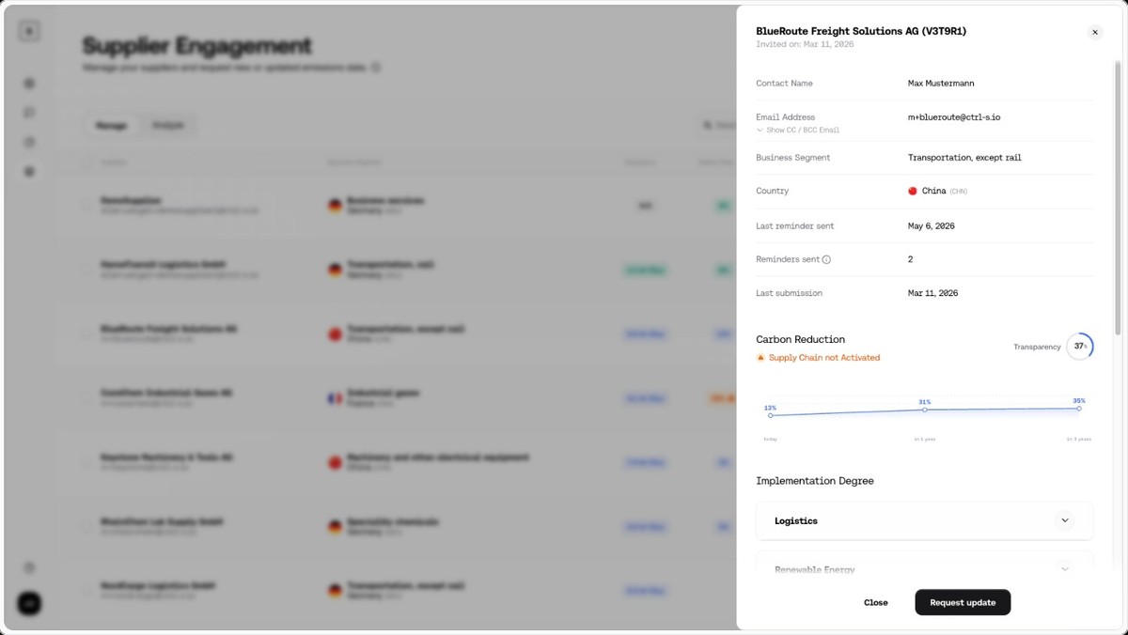Image resolution: width=1128 pixels, height=635 pixels.
Task: Close the BlueRoute supplier panel with X
Action: coord(1095,32)
